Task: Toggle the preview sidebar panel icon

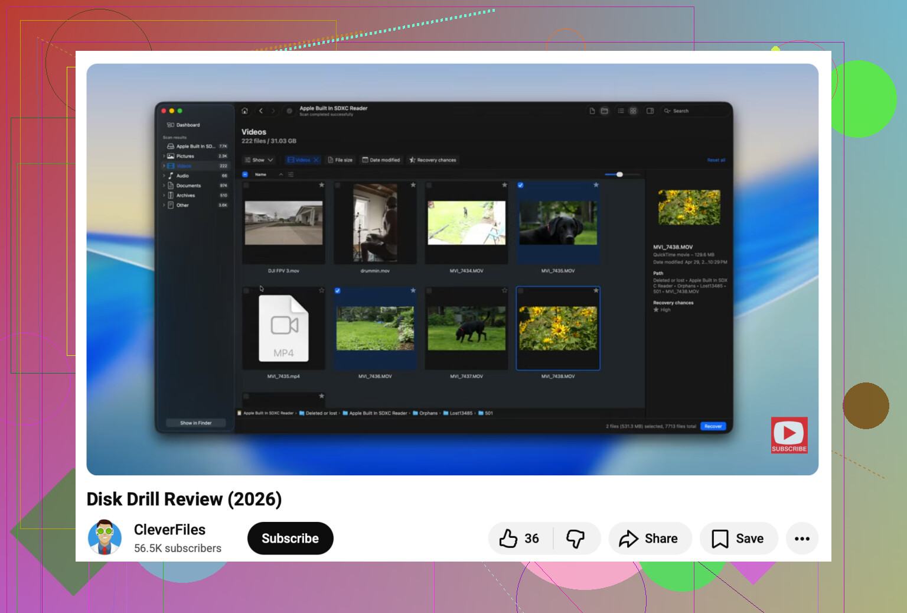Action: click(650, 111)
